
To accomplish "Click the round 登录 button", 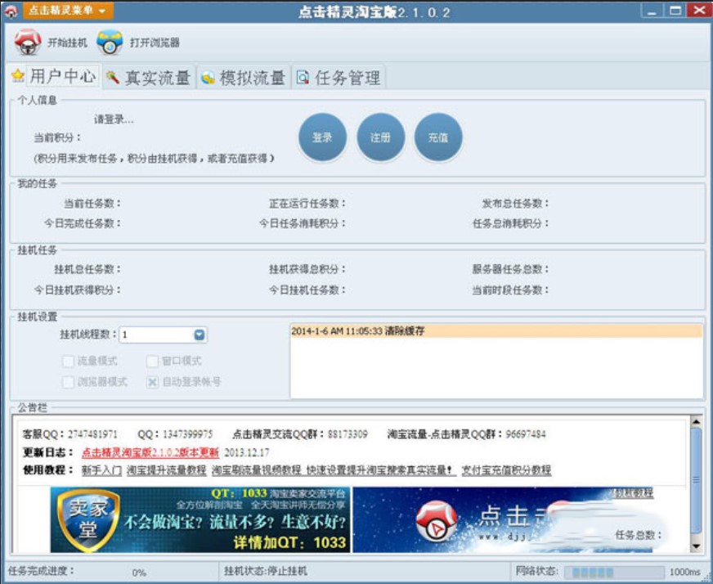I will coord(322,137).
